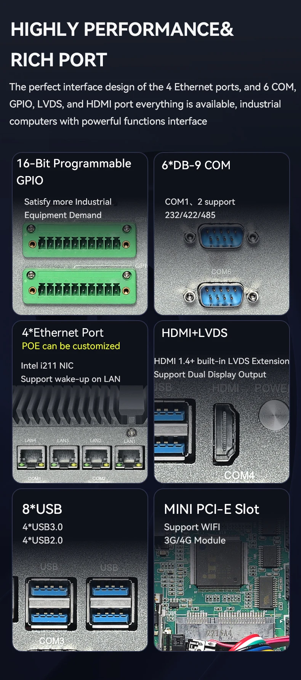Viewport: 301px width, 680px height.
Task: Click the upper green GPIO terminal block
Action: 79,241
